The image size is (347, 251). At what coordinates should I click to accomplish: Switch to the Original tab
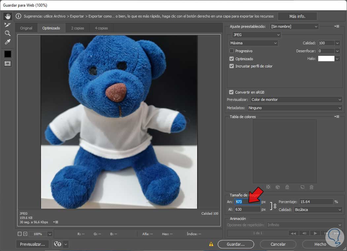point(26,28)
